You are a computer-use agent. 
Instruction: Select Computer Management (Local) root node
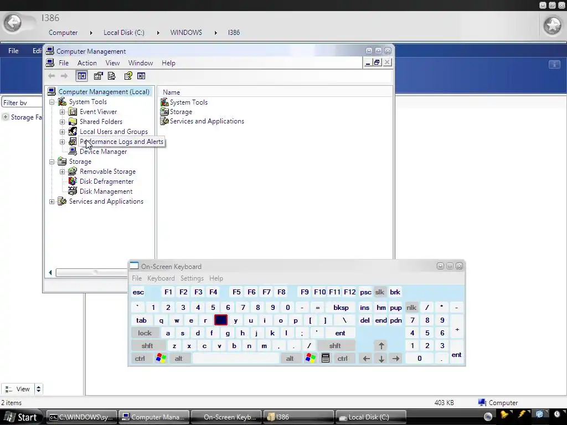pos(104,92)
